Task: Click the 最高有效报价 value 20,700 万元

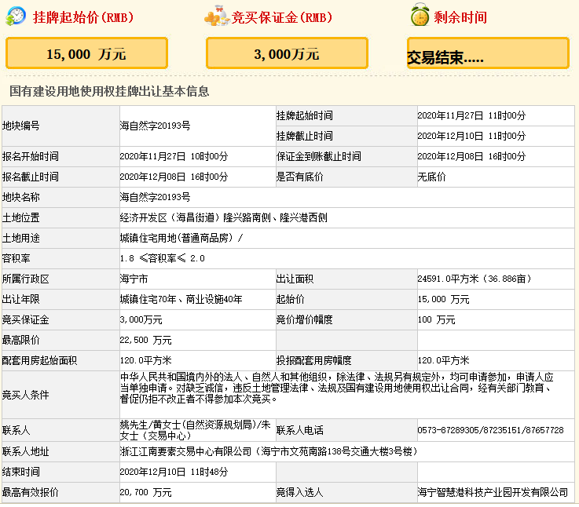Action: [x=145, y=492]
